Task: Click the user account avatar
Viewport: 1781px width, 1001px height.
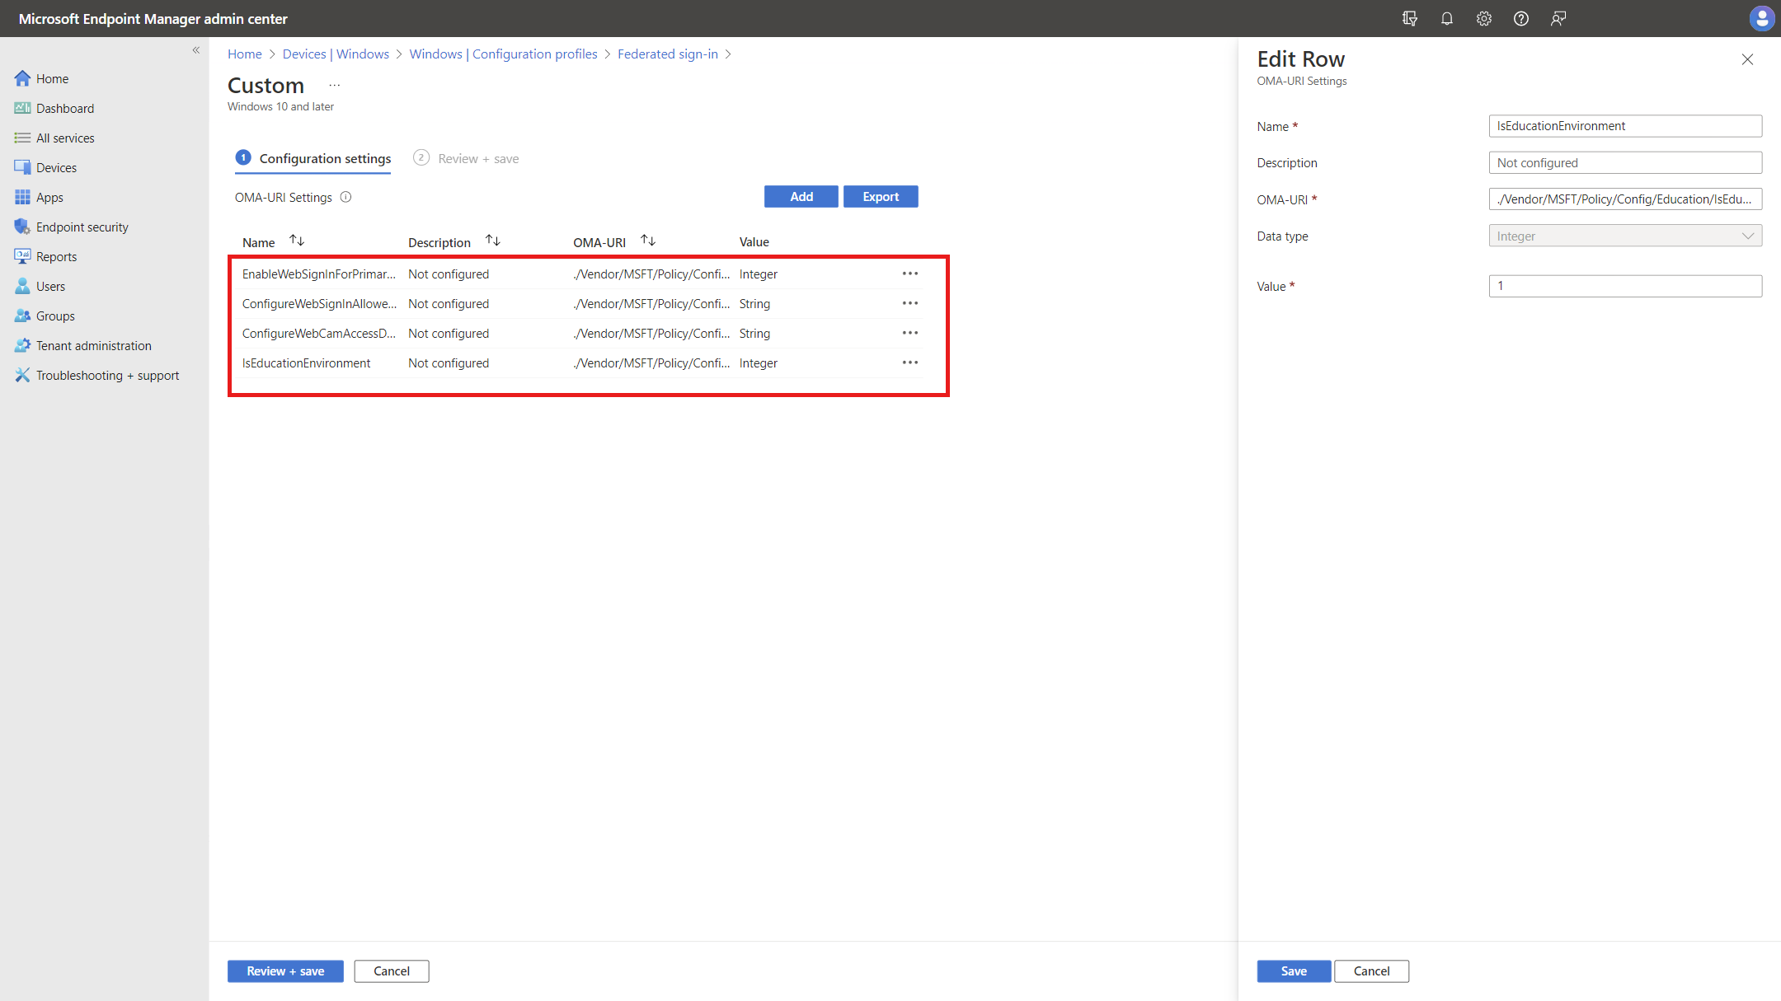Action: pyautogui.click(x=1761, y=18)
